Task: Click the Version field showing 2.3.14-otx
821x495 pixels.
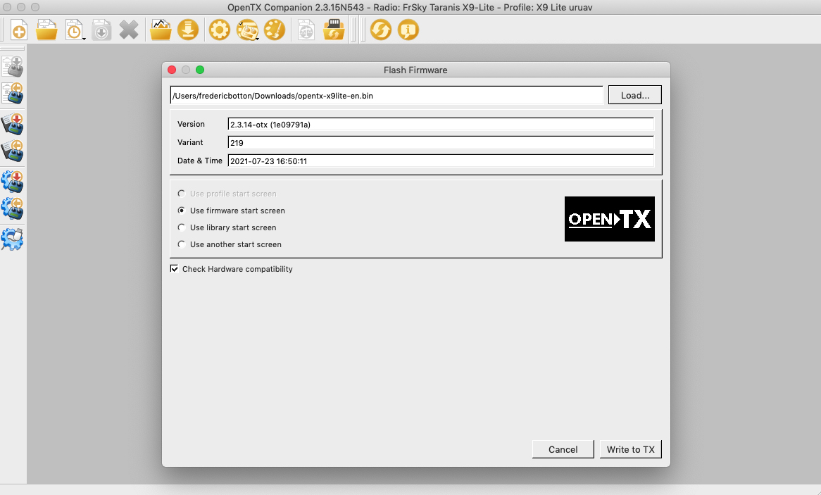Action: click(x=441, y=124)
